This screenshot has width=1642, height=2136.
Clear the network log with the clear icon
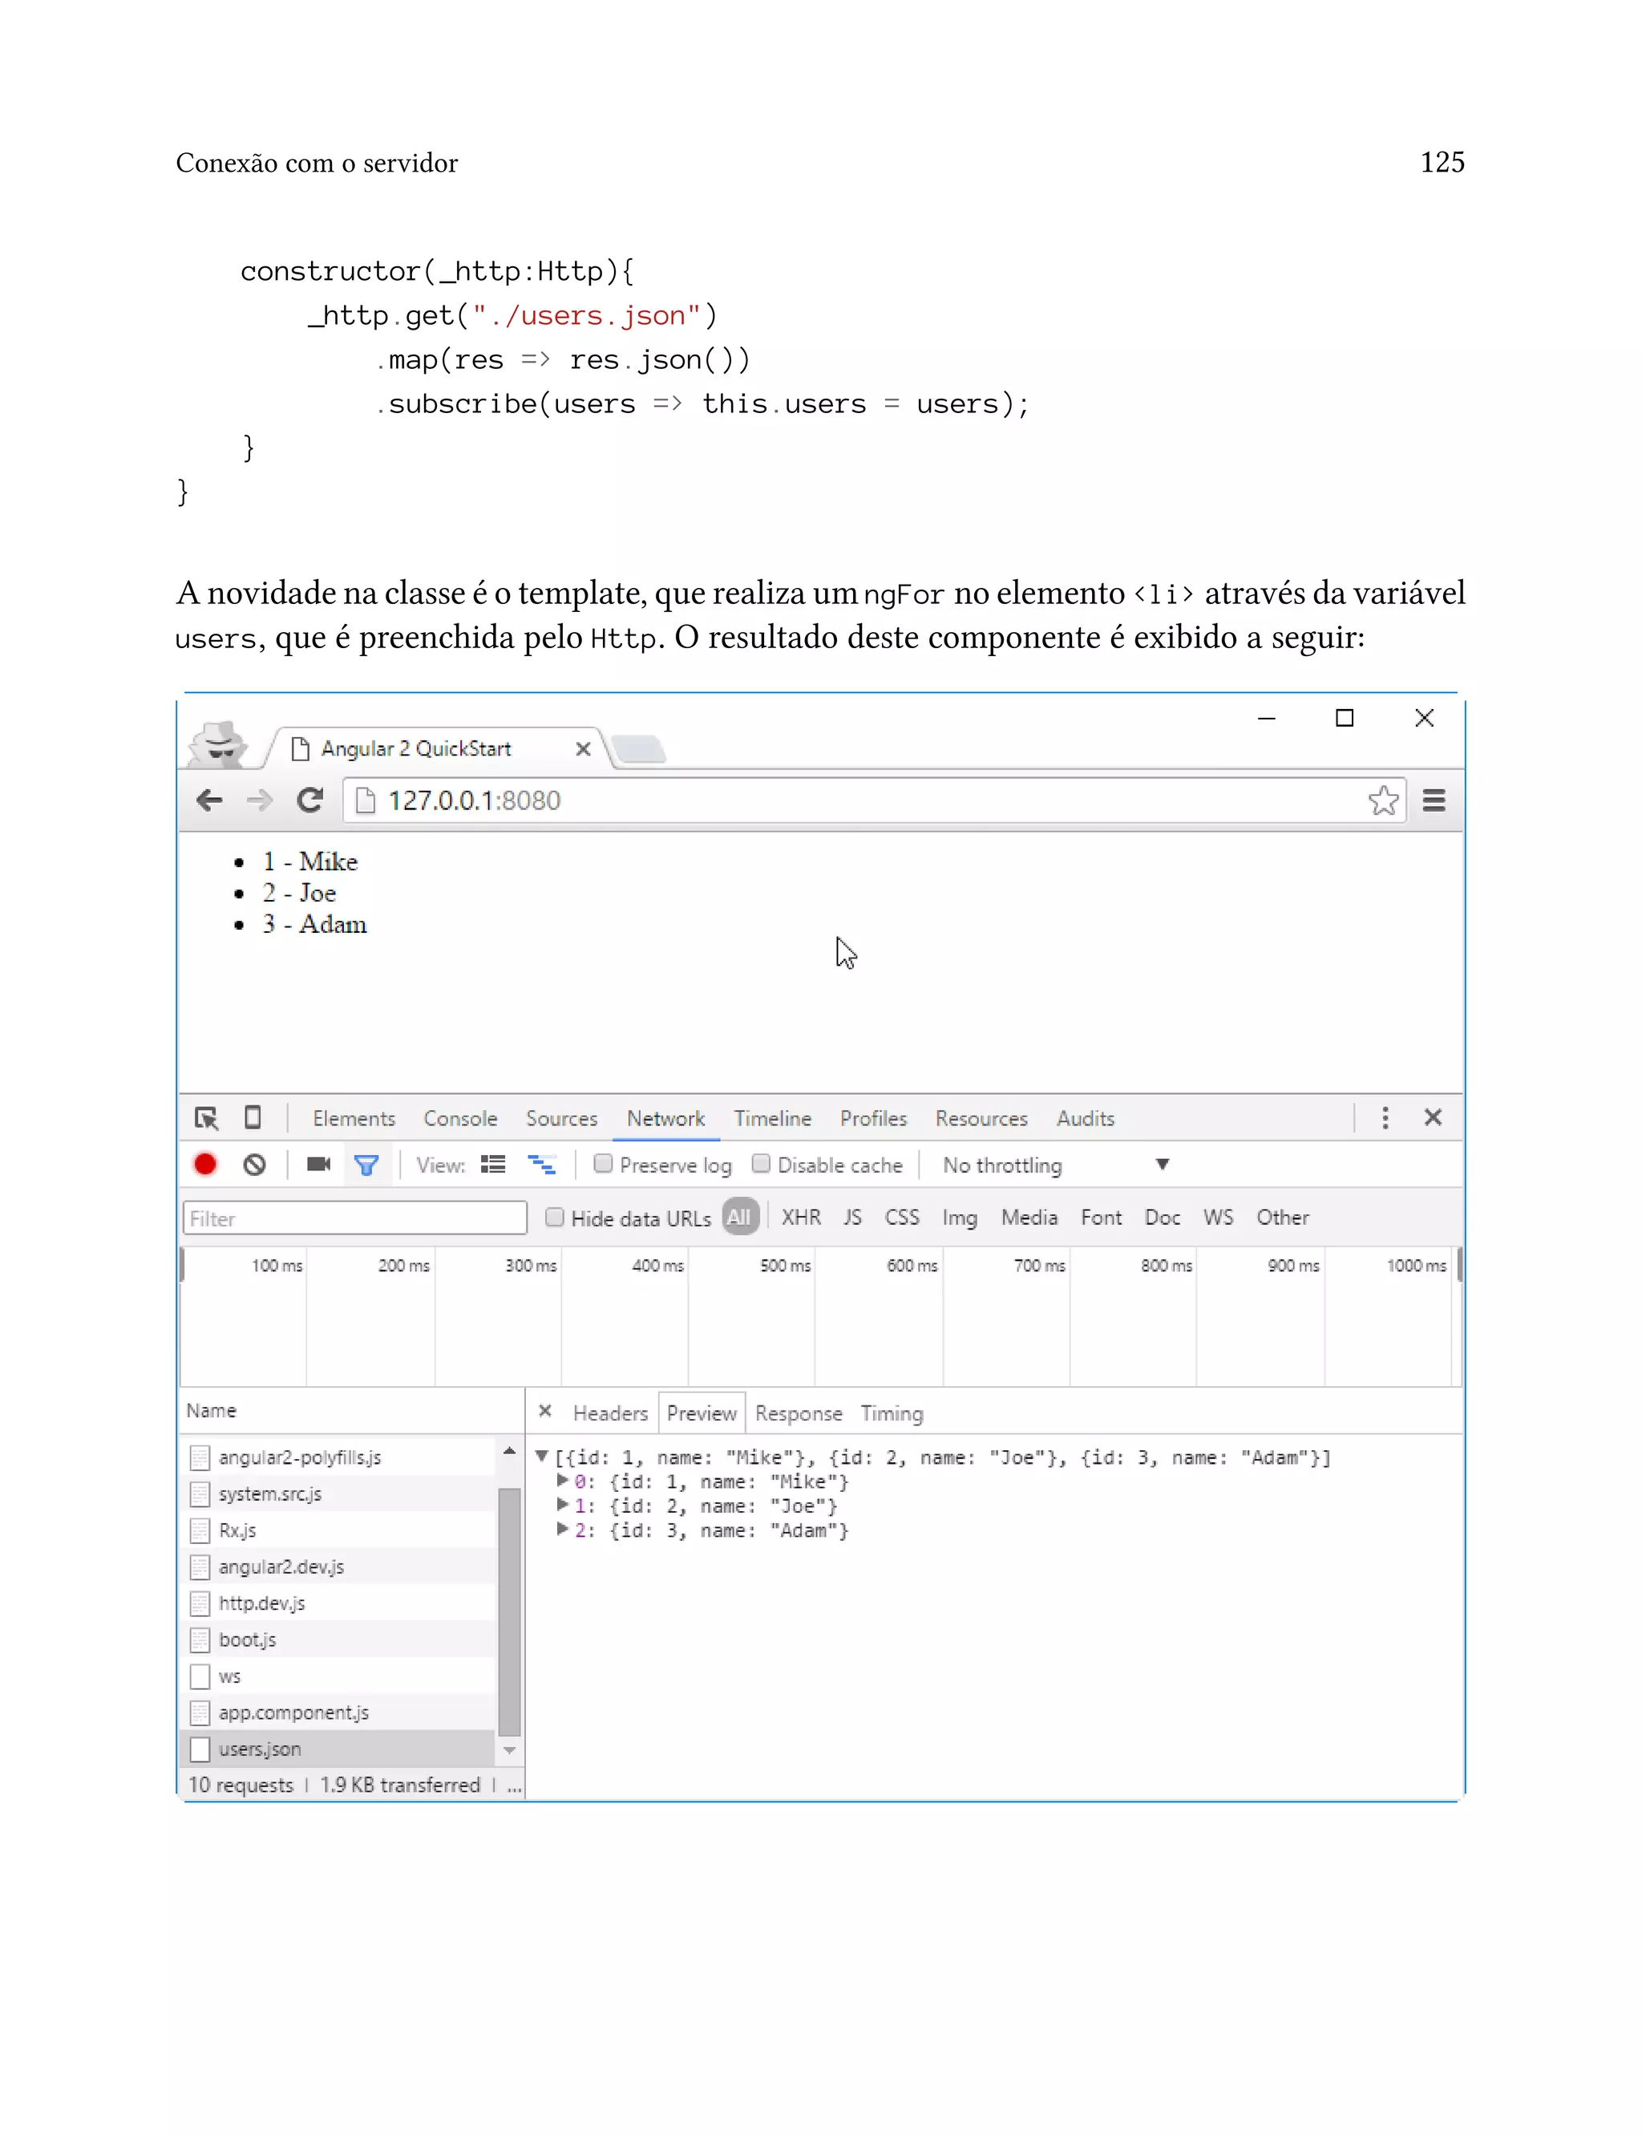tap(254, 1165)
